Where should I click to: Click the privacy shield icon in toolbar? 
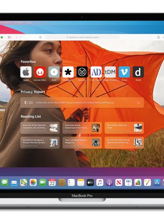tap(41, 37)
